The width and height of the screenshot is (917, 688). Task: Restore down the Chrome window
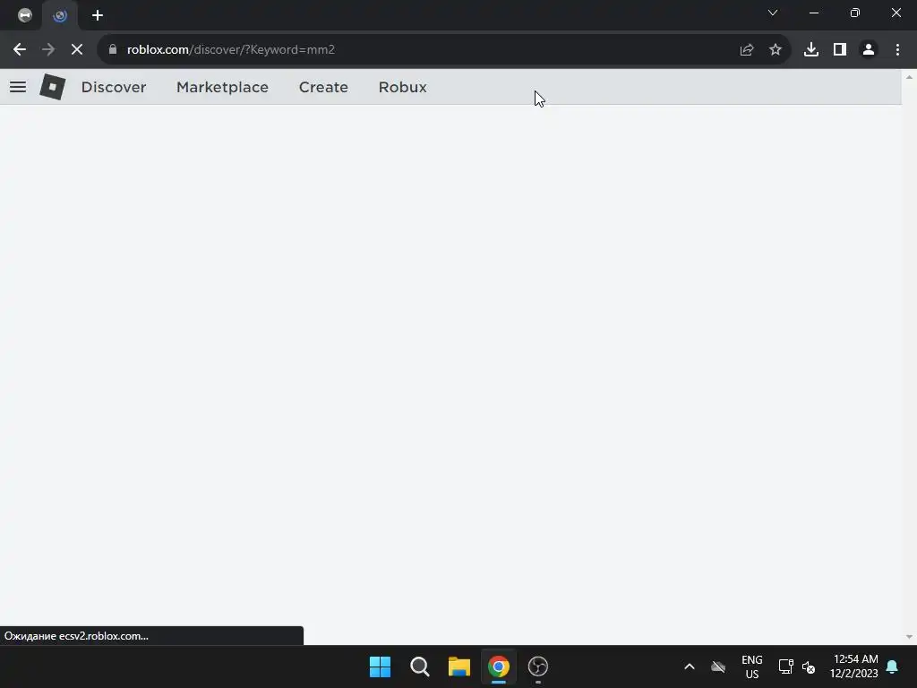855,13
